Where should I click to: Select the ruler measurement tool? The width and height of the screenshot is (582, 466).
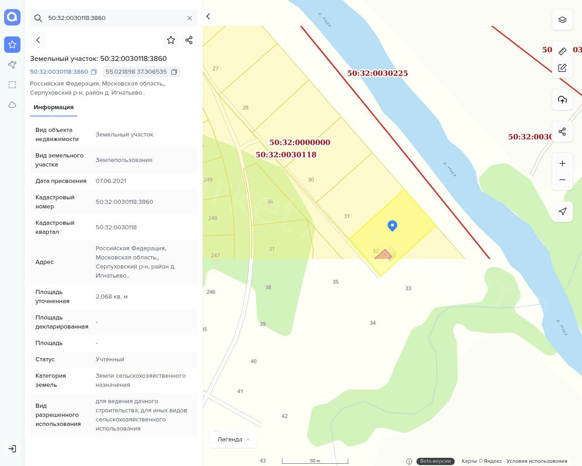click(x=562, y=51)
